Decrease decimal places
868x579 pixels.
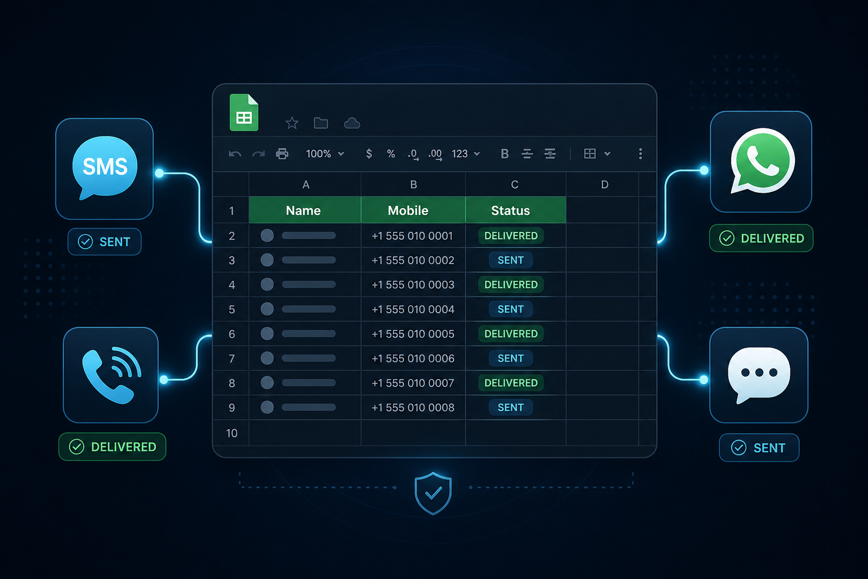(x=413, y=154)
